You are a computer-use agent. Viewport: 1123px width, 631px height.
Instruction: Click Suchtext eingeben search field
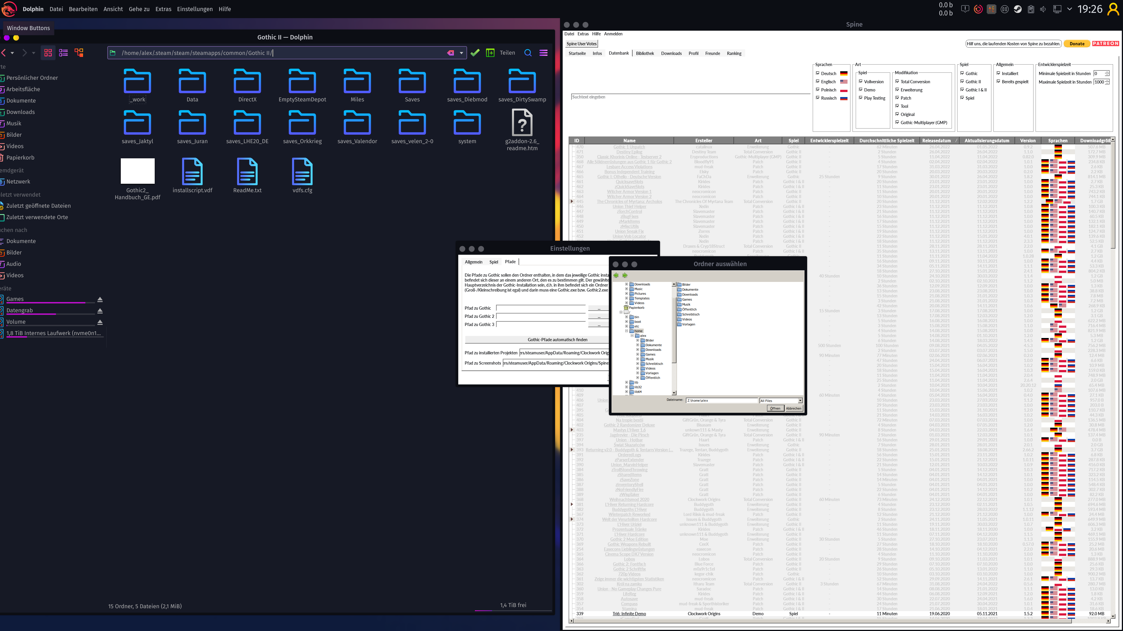[689, 97]
